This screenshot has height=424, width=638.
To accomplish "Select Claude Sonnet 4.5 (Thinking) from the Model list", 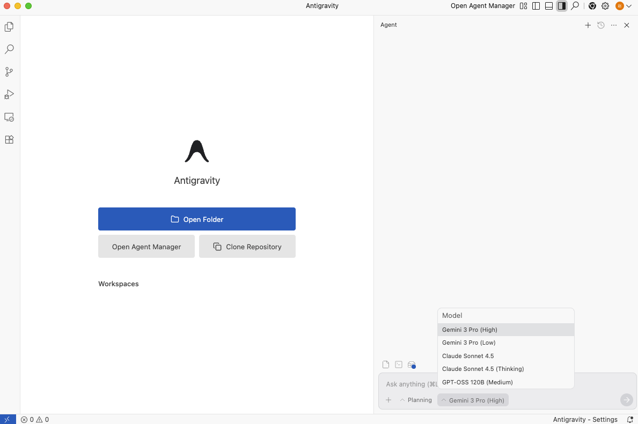I will [482, 369].
